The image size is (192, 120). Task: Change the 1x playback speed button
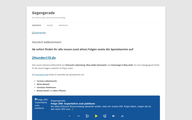69,116
